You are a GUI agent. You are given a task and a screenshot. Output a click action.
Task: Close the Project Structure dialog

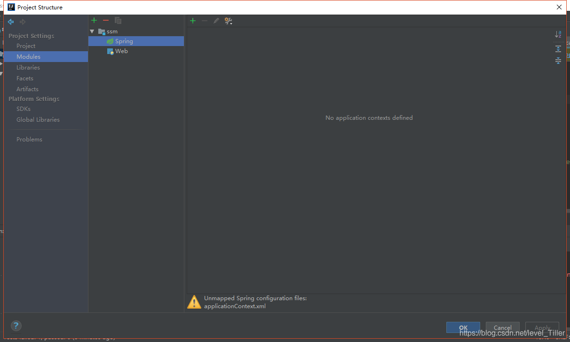[x=559, y=7]
